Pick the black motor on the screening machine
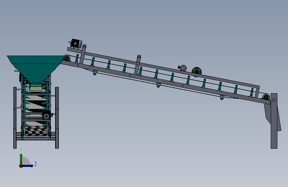This screenshot has height=187, width=288. (x=46, y=114)
